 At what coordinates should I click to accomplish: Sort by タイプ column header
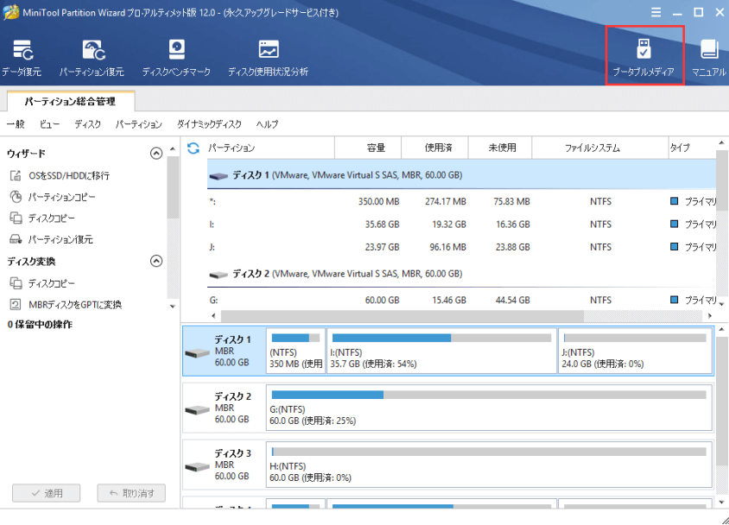click(x=692, y=148)
